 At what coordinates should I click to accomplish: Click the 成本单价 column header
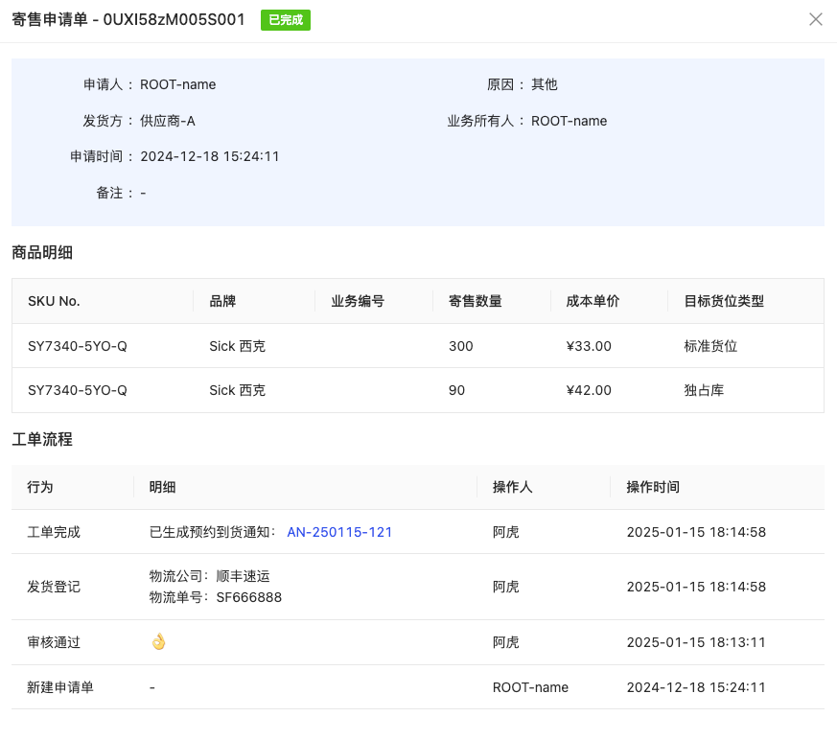click(593, 301)
